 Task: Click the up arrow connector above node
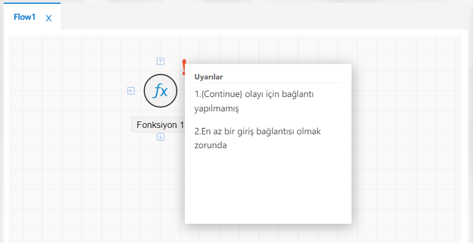coord(160,61)
